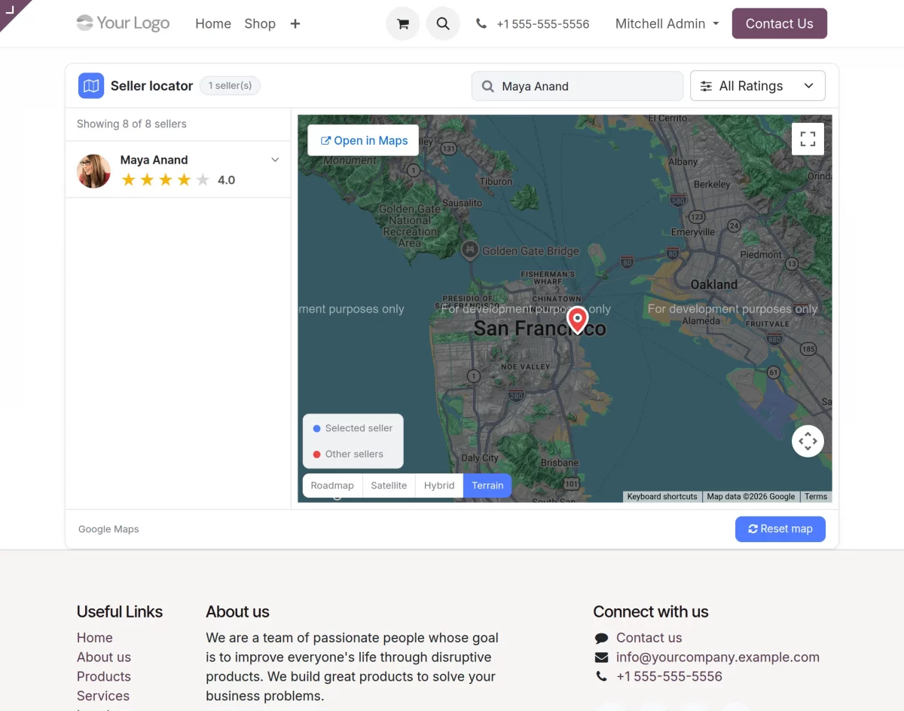
Task: Click the Golden Gate Bridge landmark icon
Action: click(470, 250)
